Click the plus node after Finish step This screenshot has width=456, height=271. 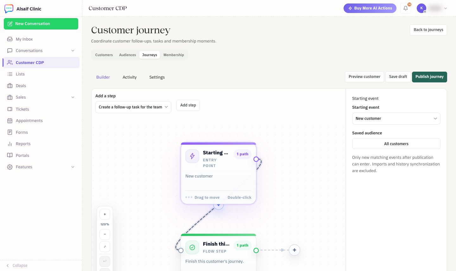pyautogui.click(x=294, y=250)
